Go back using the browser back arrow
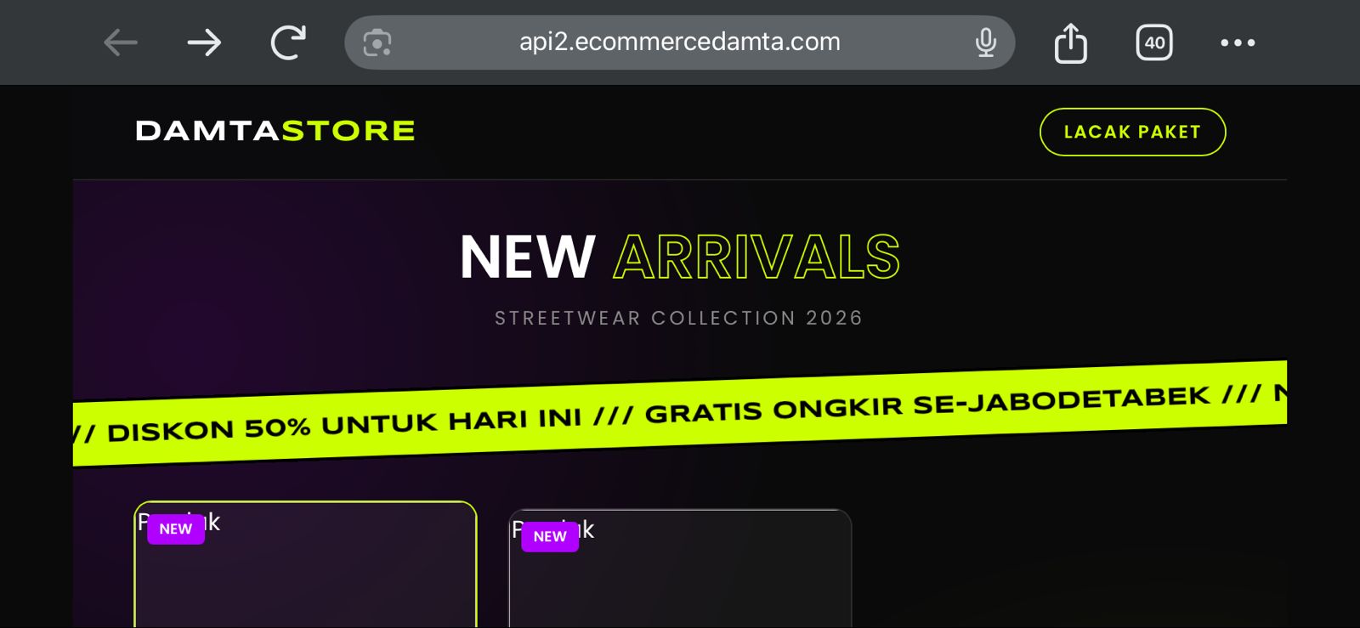The image size is (1360, 628). point(121,42)
